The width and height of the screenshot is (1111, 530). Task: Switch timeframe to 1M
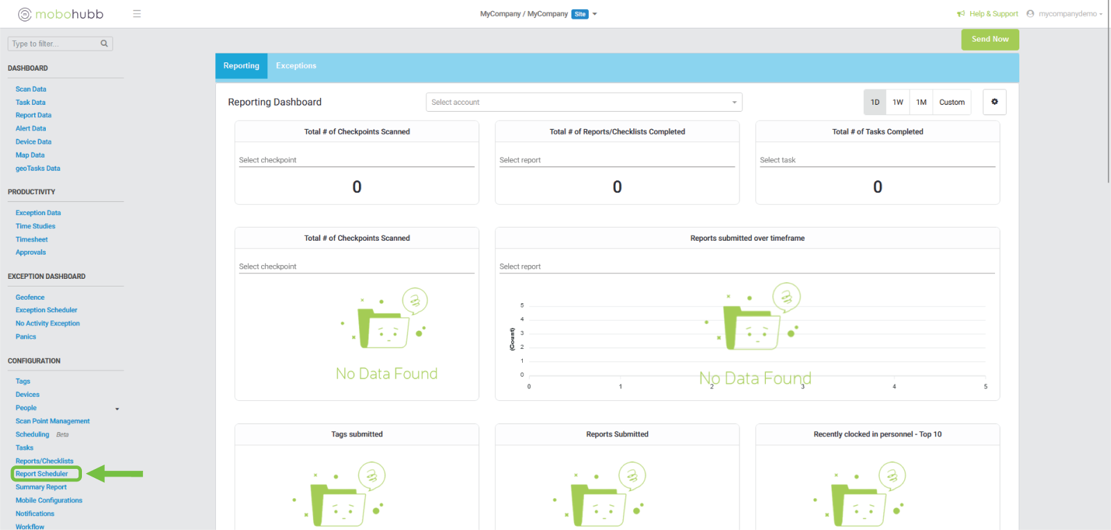click(921, 102)
